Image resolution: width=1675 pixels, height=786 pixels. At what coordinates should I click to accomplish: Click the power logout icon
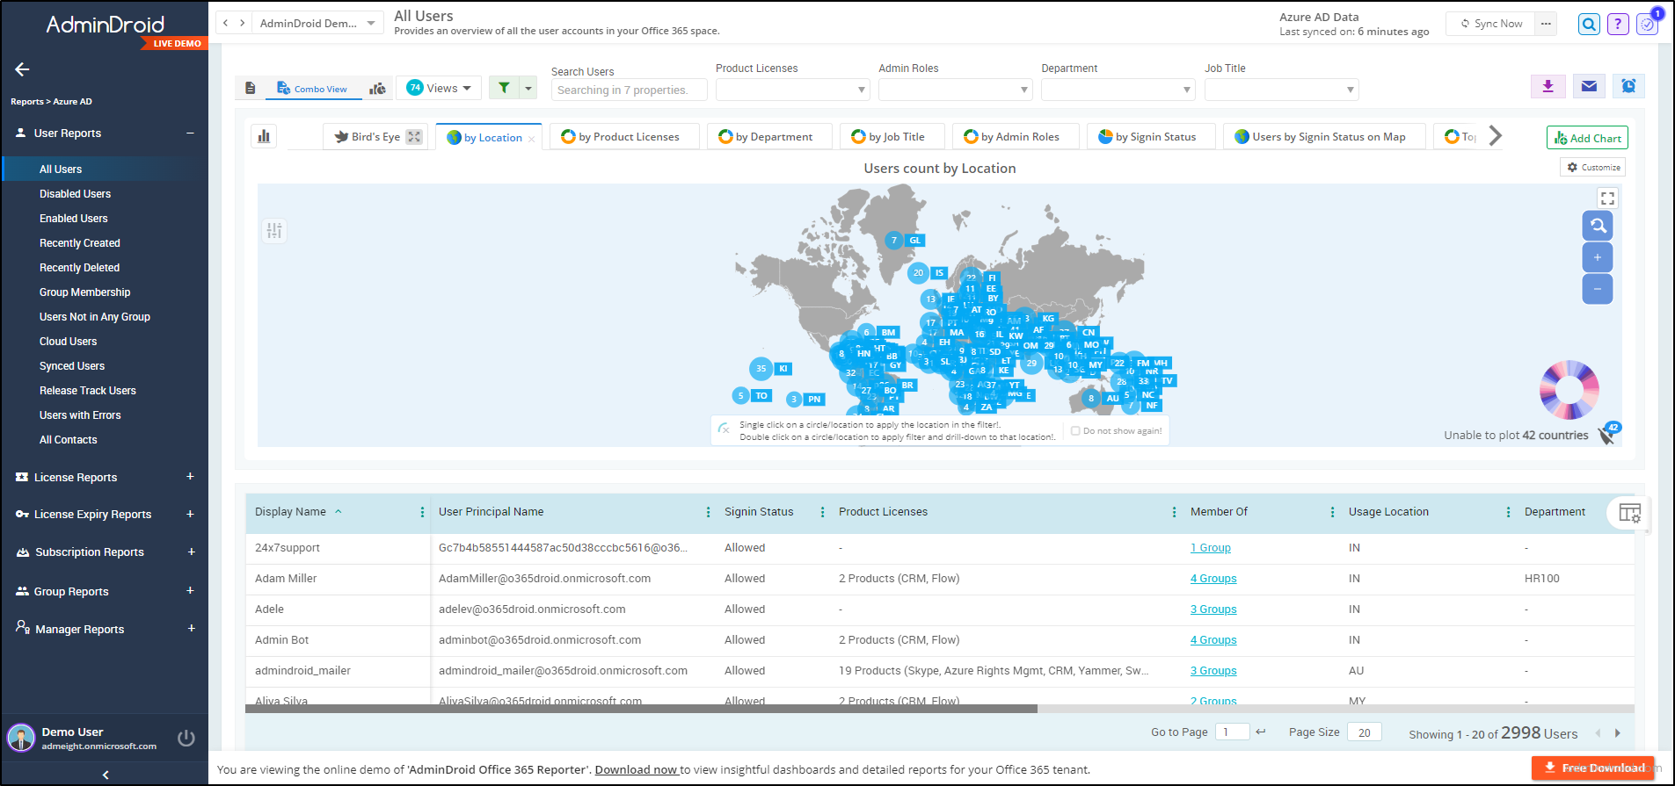pos(186,738)
